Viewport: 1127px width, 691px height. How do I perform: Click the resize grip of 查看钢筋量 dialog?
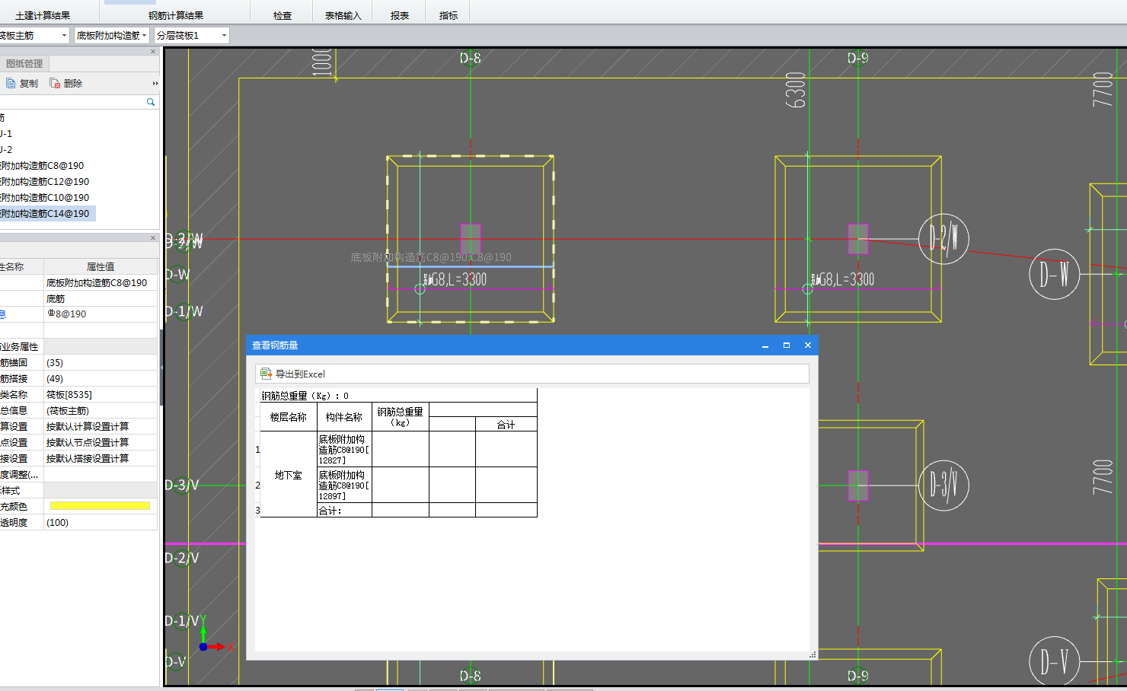[x=813, y=654]
